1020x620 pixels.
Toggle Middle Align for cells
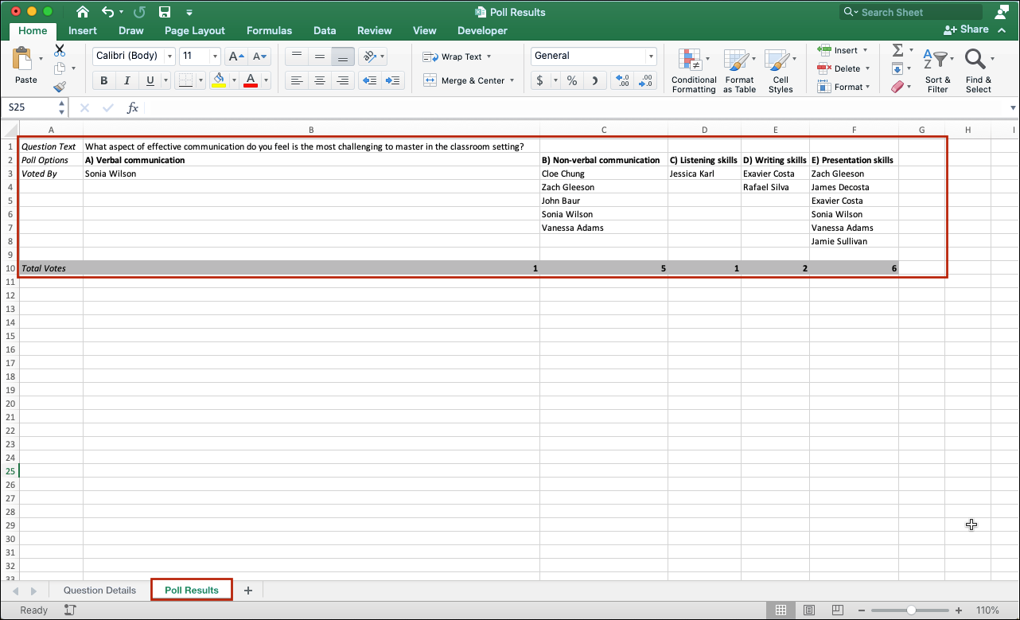click(320, 56)
